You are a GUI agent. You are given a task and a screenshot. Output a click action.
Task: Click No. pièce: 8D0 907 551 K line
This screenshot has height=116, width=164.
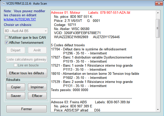tap(73, 17)
